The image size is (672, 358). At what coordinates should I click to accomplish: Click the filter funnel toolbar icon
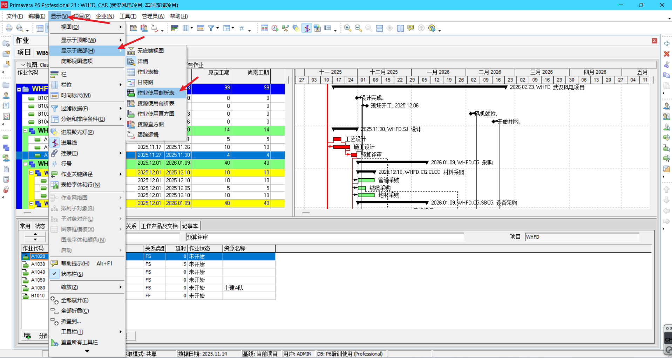(x=211, y=28)
